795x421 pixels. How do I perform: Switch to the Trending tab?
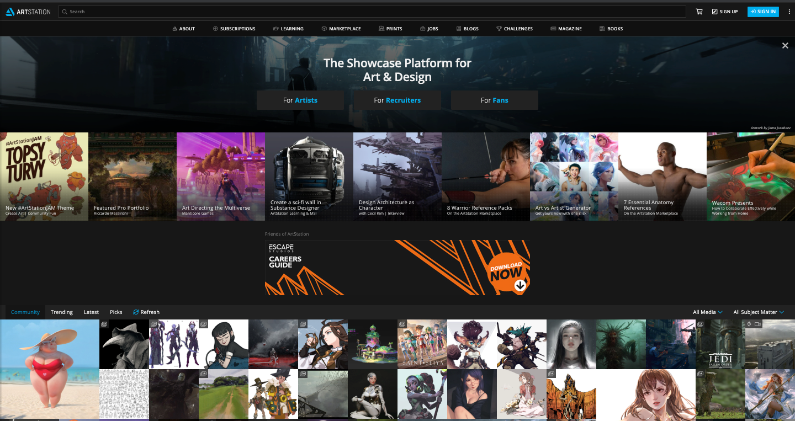(x=61, y=312)
